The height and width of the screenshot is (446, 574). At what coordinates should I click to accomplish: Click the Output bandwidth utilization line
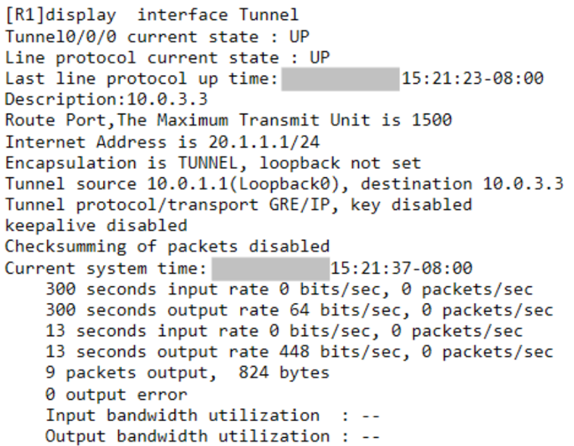212,436
